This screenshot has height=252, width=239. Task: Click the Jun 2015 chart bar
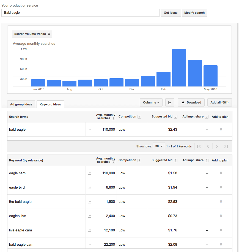click(x=38, y=83)
